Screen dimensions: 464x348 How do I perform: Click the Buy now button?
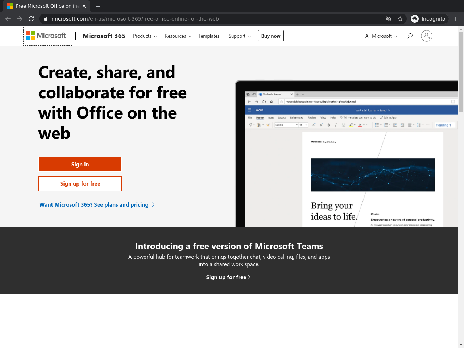pyautogui.click(x=271, y=36)
